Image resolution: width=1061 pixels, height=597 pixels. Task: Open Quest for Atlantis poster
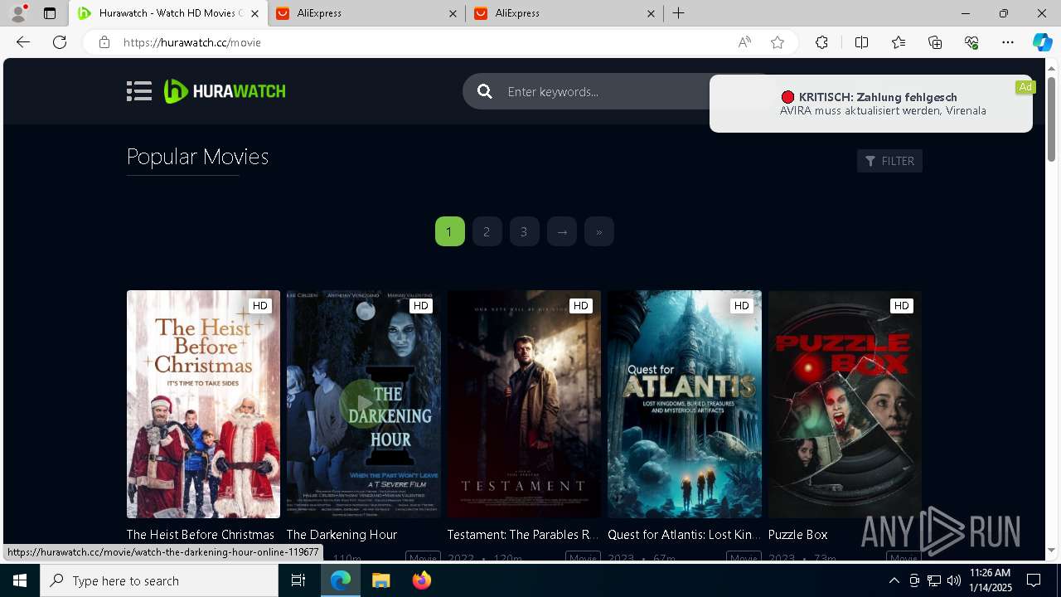coord(685,404)
